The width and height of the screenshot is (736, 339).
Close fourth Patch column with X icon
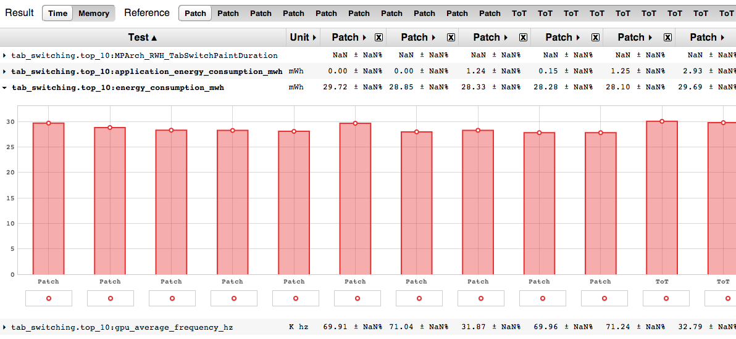596,38
